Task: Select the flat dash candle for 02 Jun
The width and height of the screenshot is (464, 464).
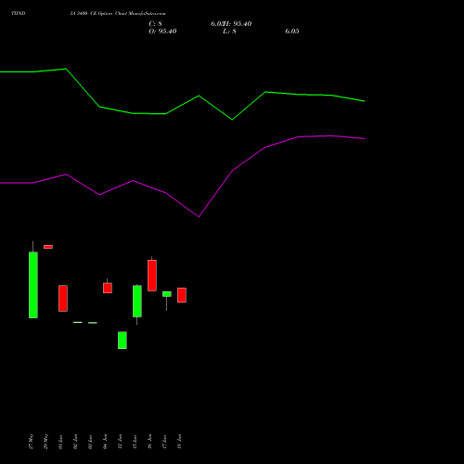Action: [78, 322]
